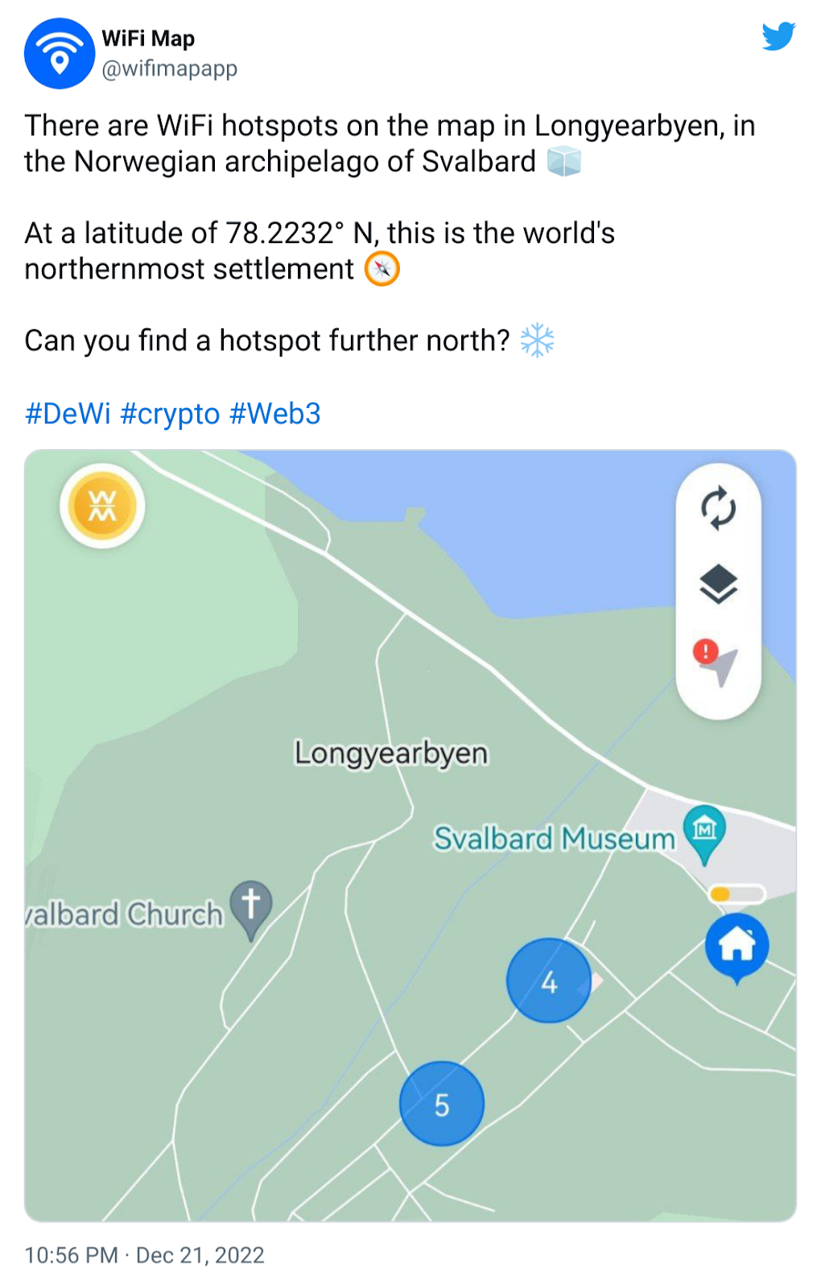Screen dimensions: 821x1288
Task: Open the Twitter bird logo
Action: click(x=778, y=36)
